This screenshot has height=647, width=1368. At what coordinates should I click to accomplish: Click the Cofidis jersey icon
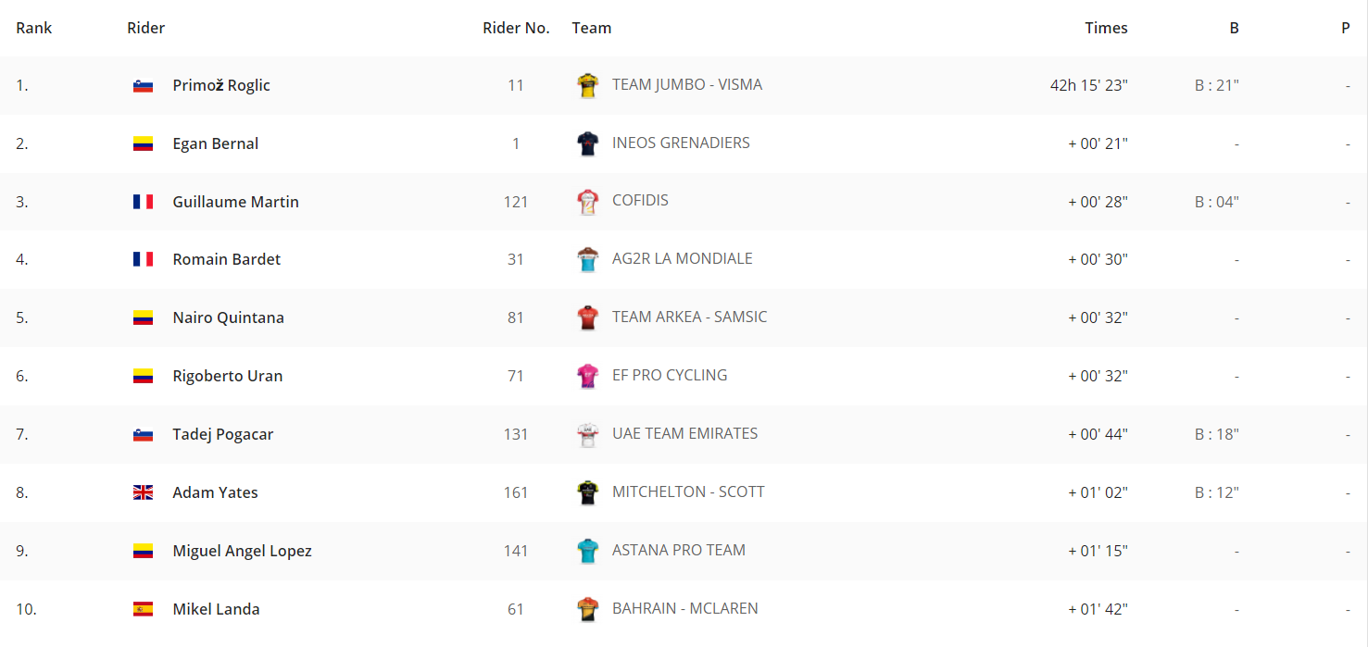pos(587,202)
